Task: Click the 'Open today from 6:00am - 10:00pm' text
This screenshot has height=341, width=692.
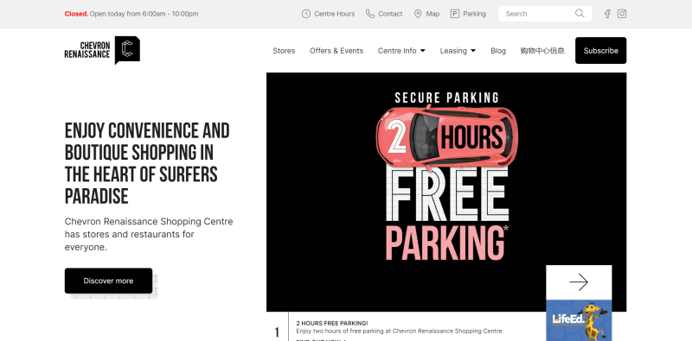Action: (144, 14)
